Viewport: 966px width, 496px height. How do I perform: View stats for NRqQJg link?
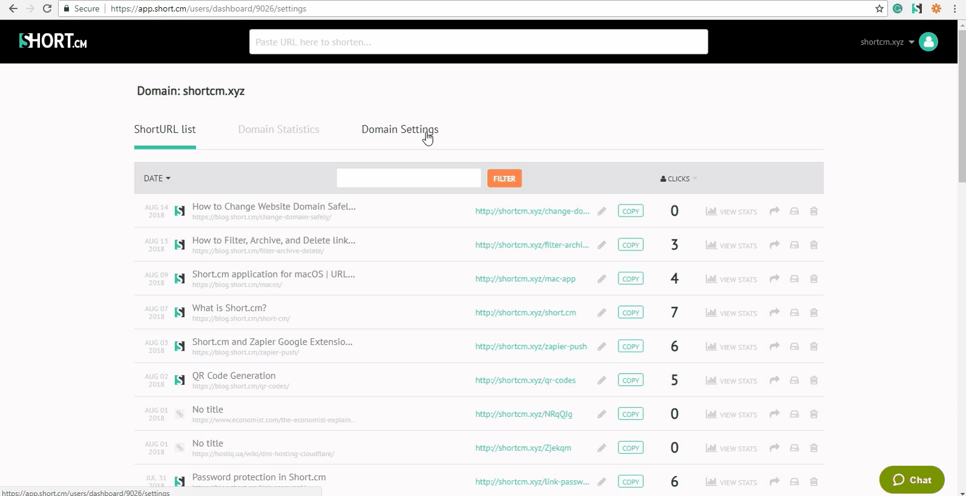(731, 415)
